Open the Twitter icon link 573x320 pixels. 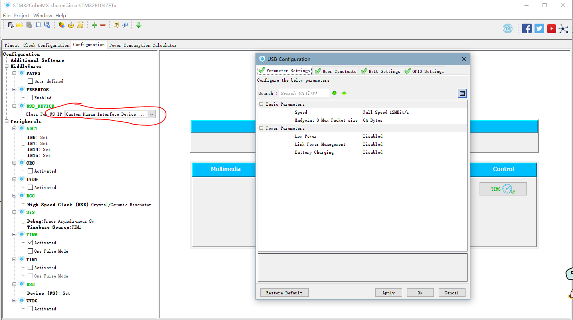(x=539, y=28)
